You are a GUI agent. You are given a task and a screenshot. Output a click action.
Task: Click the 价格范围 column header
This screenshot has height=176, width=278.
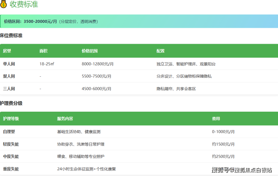tap(90, 51)
